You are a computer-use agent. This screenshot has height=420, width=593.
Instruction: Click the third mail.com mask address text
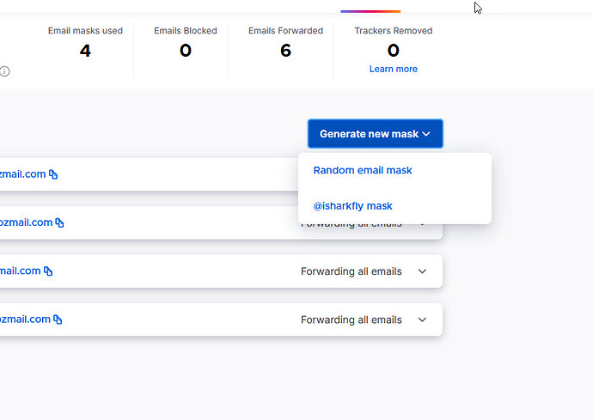pyautogui.click(x=20, y=271)
